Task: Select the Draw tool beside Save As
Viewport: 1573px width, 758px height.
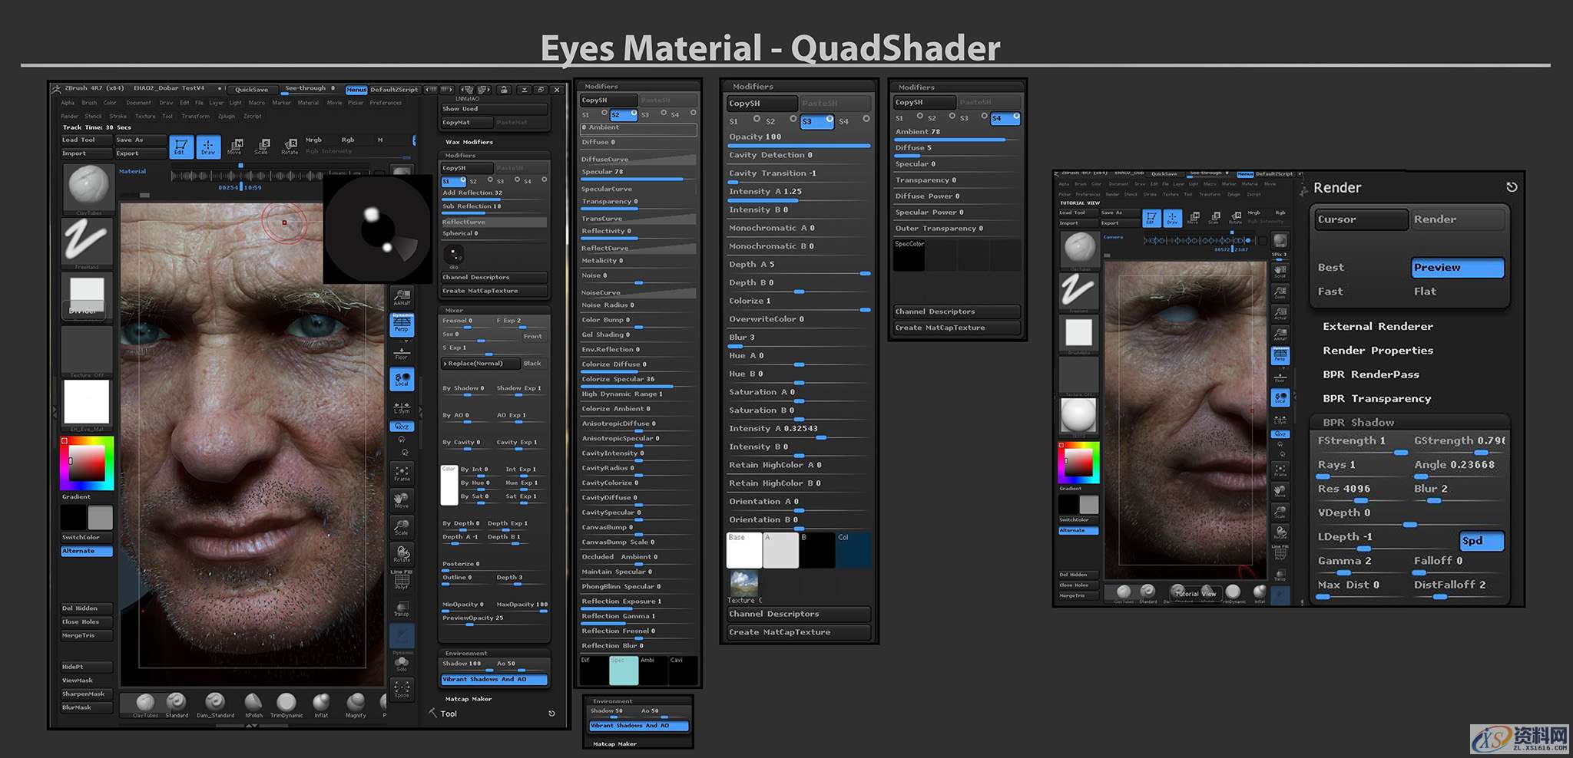Action: tap(208, 147)
